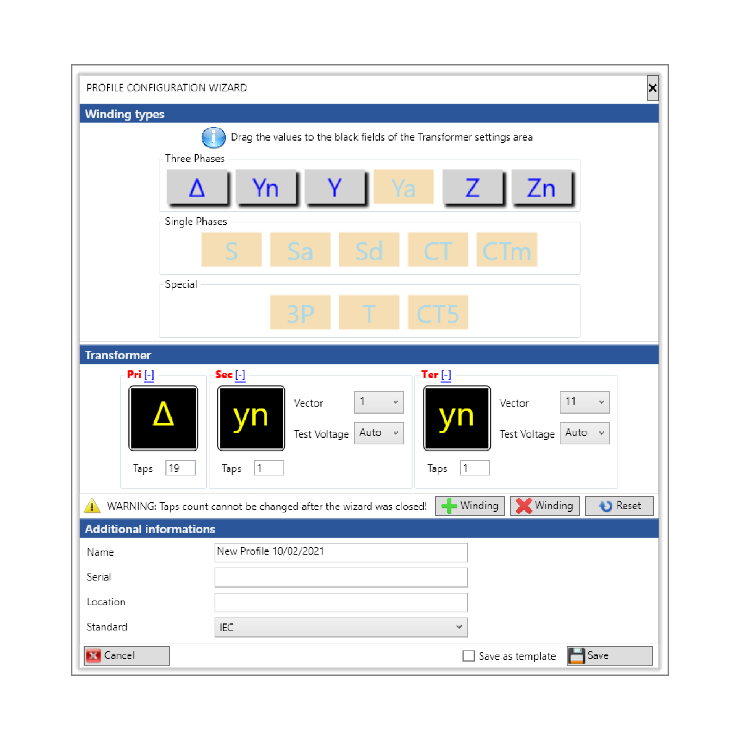The height and width of the screenshot is (740, 740).
Task: Open the secondary Test Voltage dropdown
Action: point(379,433)
